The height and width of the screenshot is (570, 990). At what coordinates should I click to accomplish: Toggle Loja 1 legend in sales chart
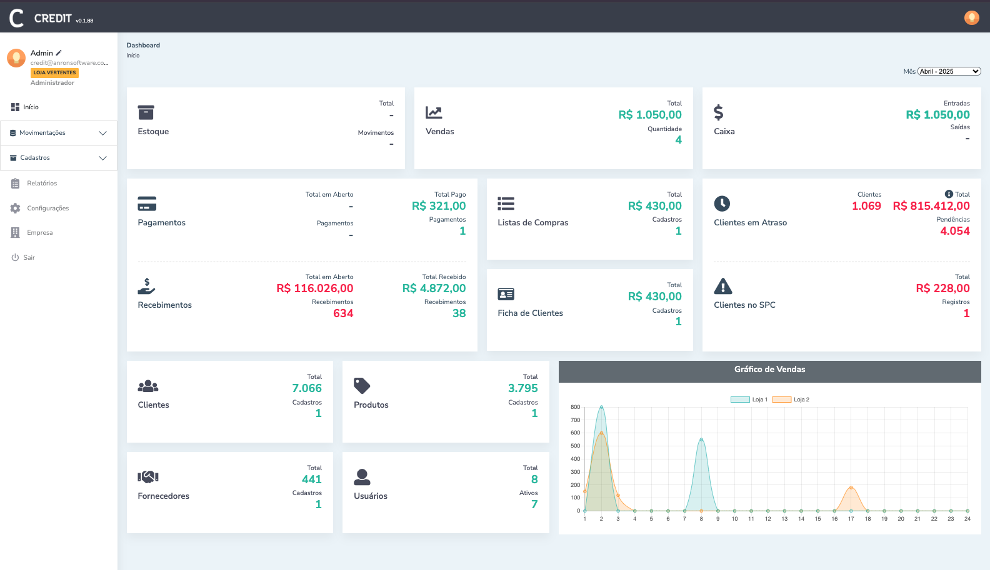click(749, 400)
